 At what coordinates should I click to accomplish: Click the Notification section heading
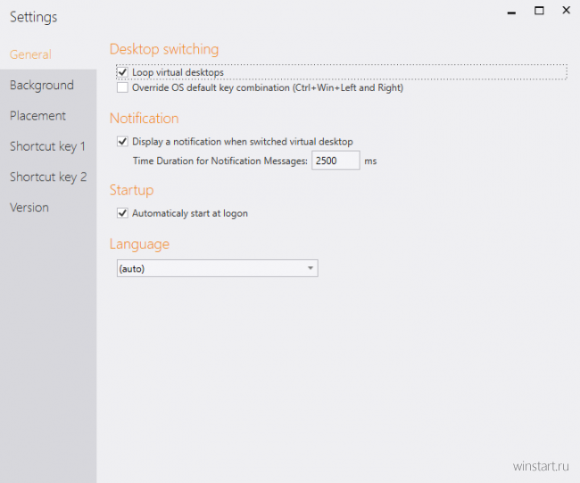point(144,119)
